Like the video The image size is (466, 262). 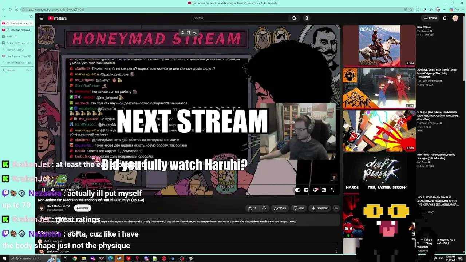(252, 208)
